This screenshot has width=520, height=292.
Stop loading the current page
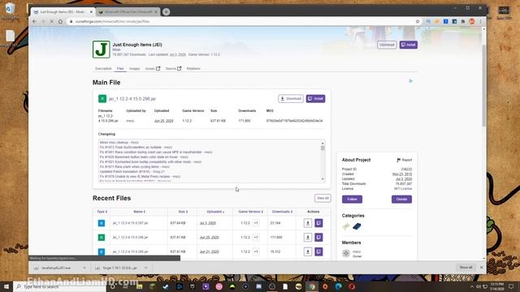pyautogui.click(x=52, y=22)
